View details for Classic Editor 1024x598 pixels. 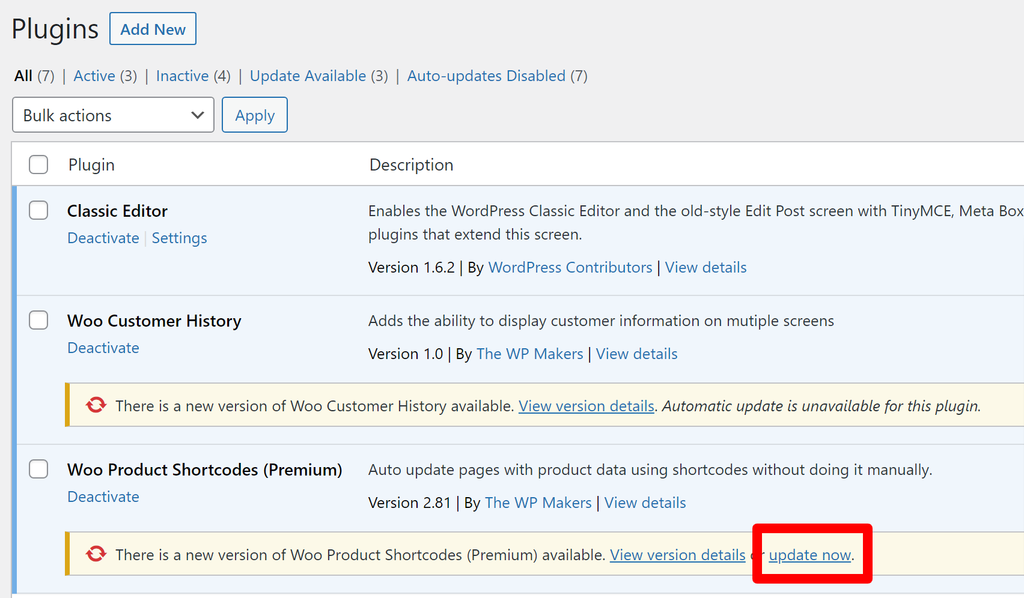(x=706, y=267)
